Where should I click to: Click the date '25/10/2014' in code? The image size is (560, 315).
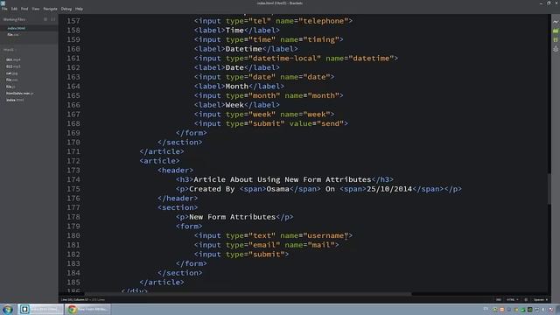[x=389, y=189]
